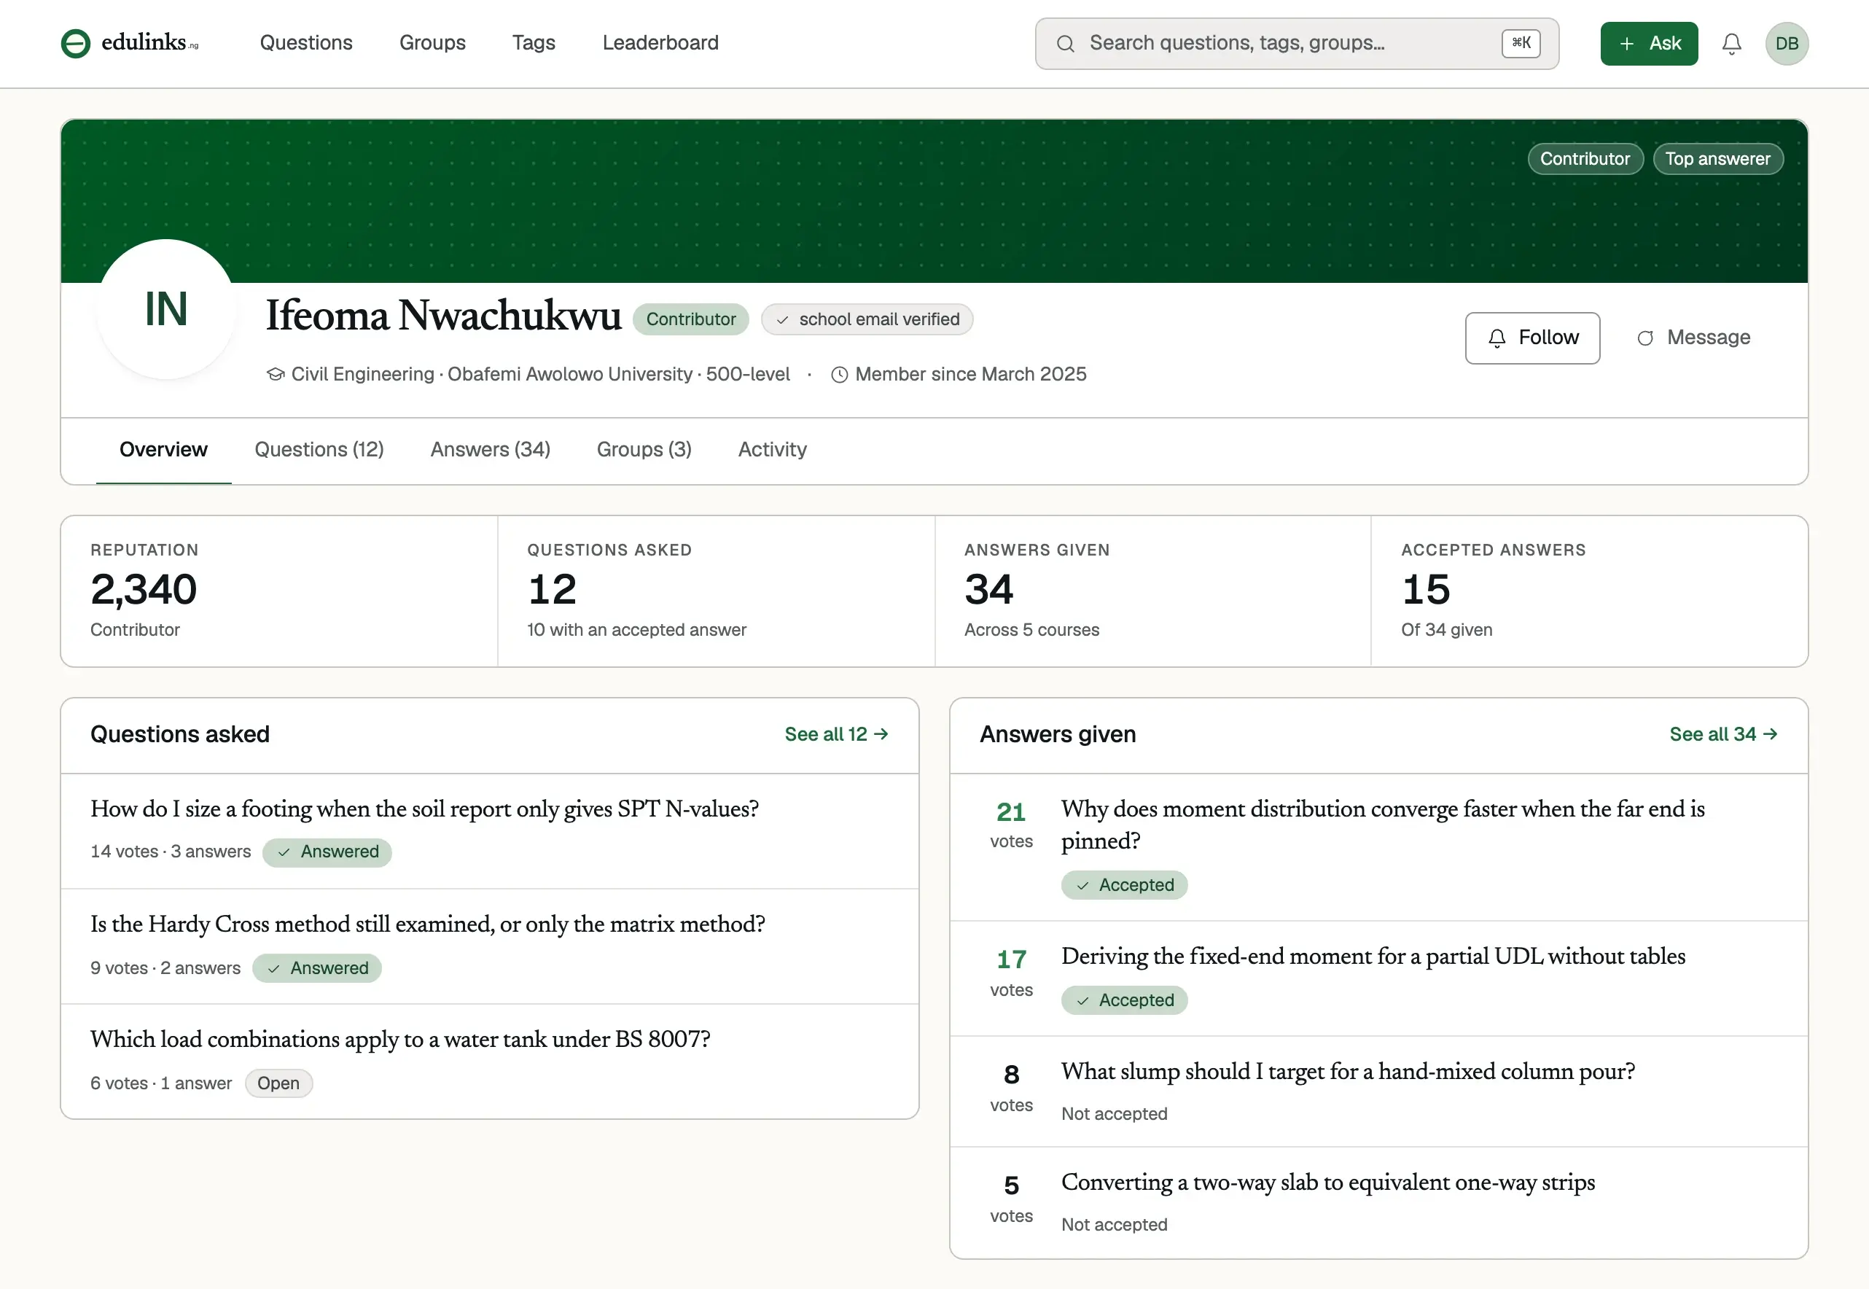Switch to the Questions (12) tab

point(319,450)
